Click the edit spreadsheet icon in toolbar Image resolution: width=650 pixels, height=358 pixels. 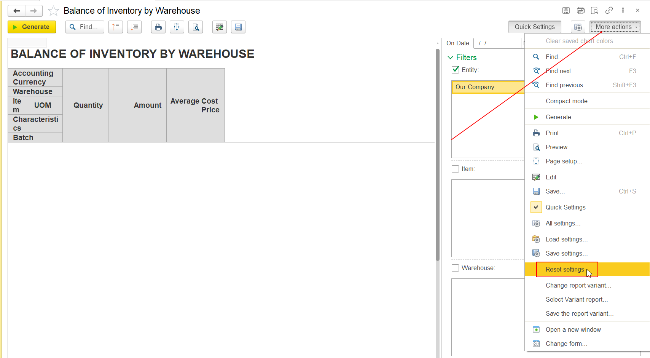click(x=219, y=27)
